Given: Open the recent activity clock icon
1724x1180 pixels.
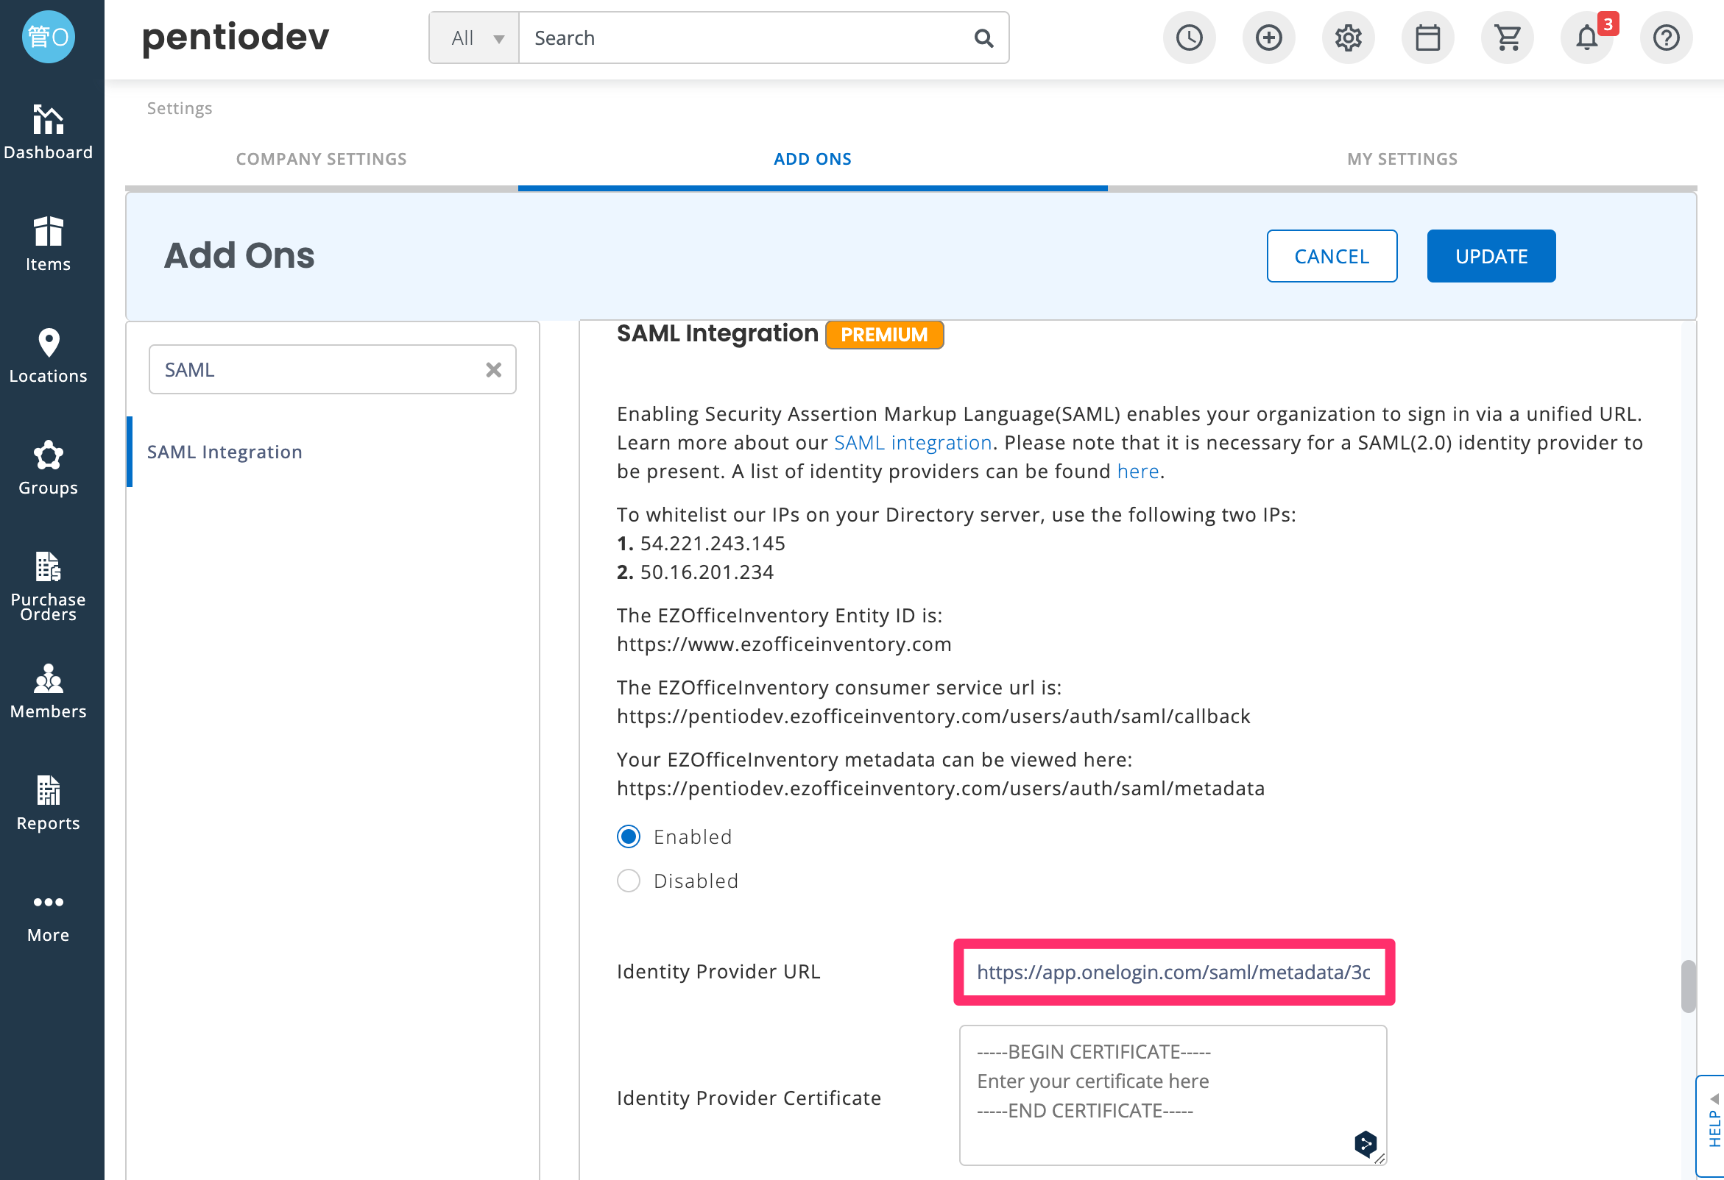Looking at the screenshot, I should (x=1189, y=37).
